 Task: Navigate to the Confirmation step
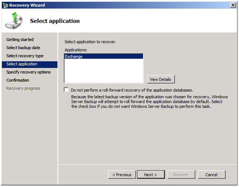point(17,80)
